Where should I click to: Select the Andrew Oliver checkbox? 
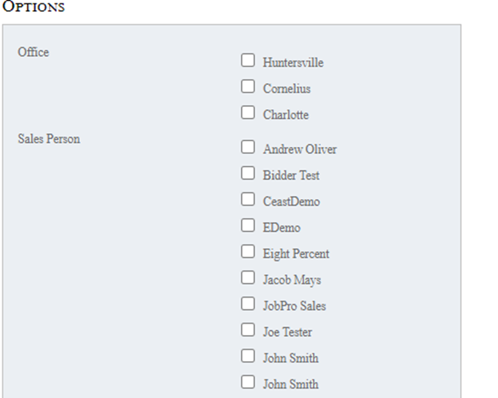(x=248, y=147)
